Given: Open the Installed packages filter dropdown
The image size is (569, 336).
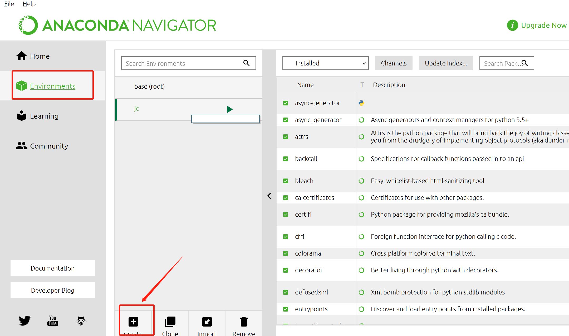Looking at the screenshot, I should click(x=325, y=63).
